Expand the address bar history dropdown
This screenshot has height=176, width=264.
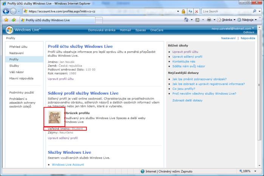coord(178,11)
